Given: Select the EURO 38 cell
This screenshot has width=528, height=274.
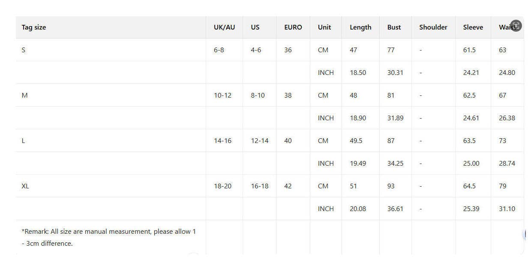Looking at the screenshot, I should [x=288, y=95].
